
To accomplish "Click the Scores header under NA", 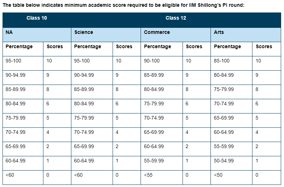I will click(x=55, y=46).
